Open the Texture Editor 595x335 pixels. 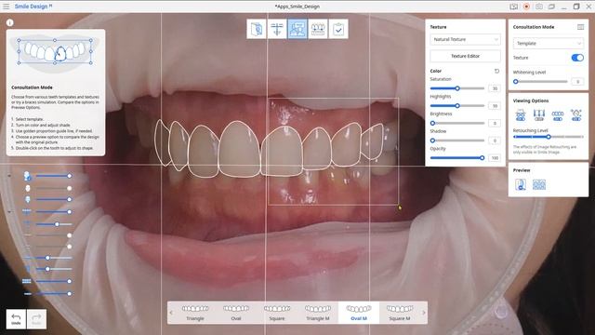pos(465,56)
